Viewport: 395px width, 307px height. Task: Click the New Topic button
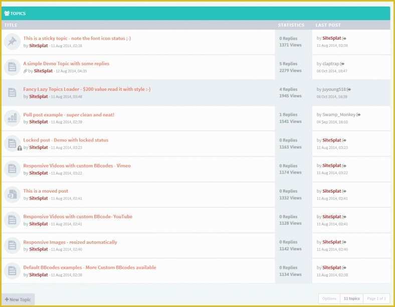click(x=18, y=299)
